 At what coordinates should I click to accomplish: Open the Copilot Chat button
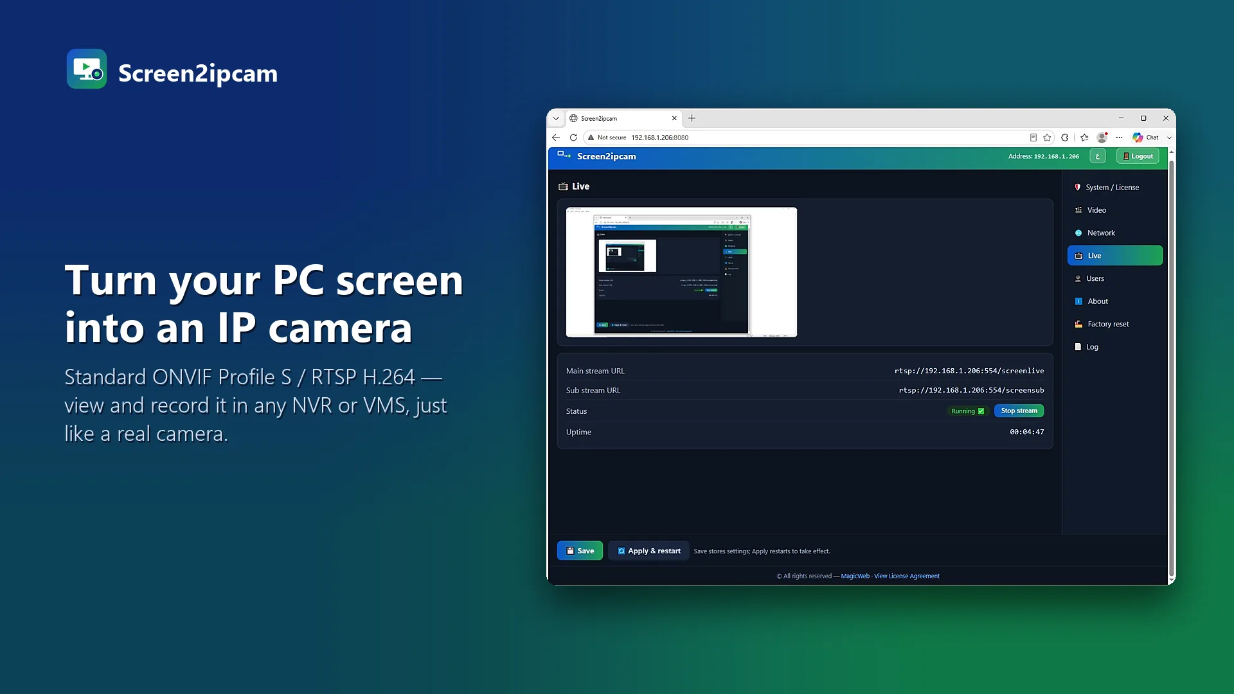1145,138
